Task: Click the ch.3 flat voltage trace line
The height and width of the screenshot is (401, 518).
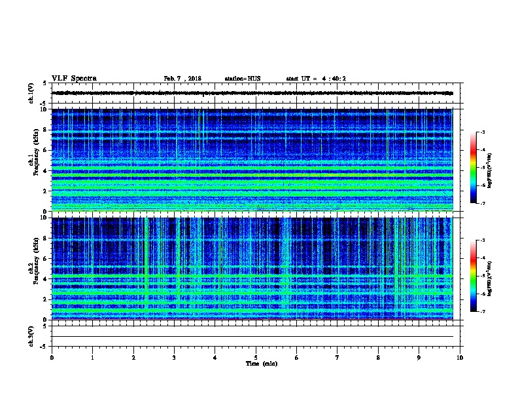Action: (252, 337)
